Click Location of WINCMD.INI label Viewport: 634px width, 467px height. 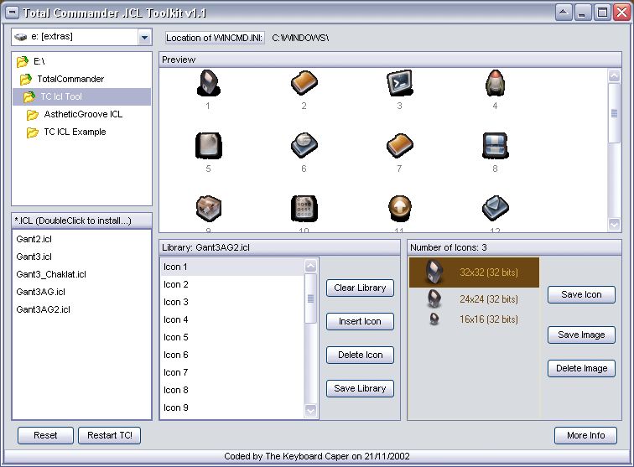tap(215, 38)
